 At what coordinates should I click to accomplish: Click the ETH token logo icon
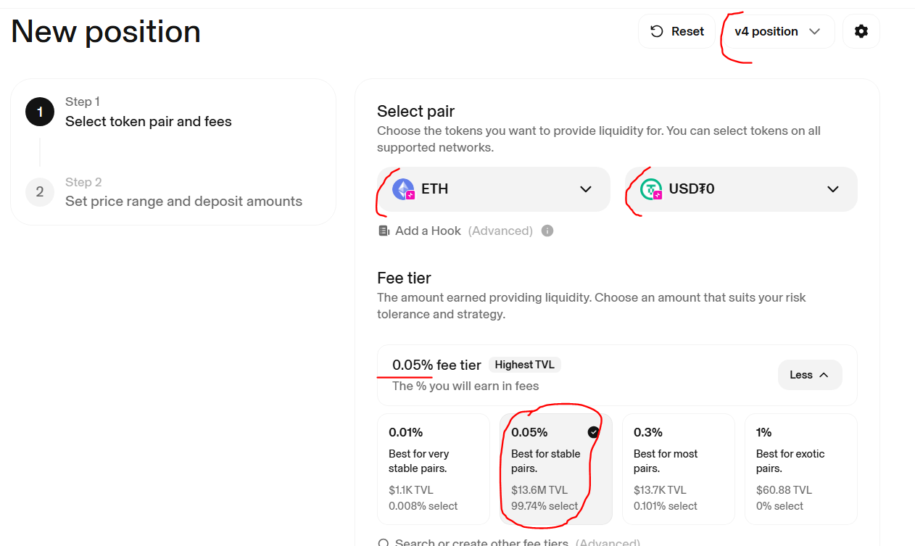(403, 189)
